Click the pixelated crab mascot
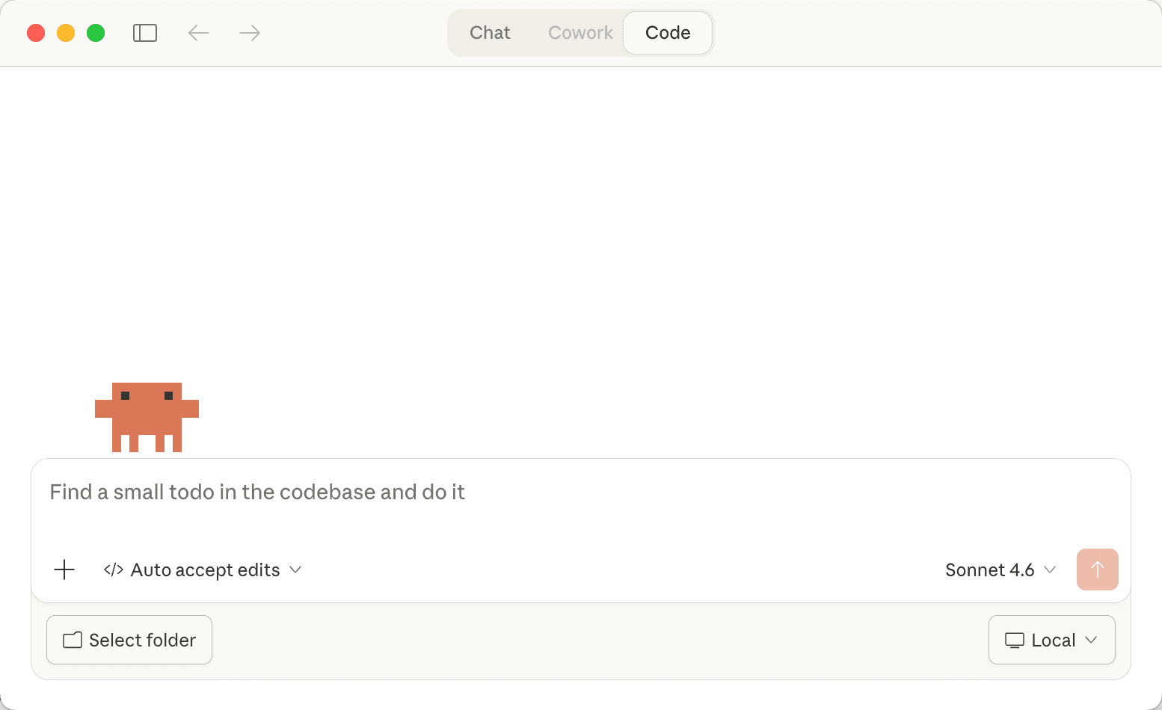Screen dimensions: 1162x710 147,417
